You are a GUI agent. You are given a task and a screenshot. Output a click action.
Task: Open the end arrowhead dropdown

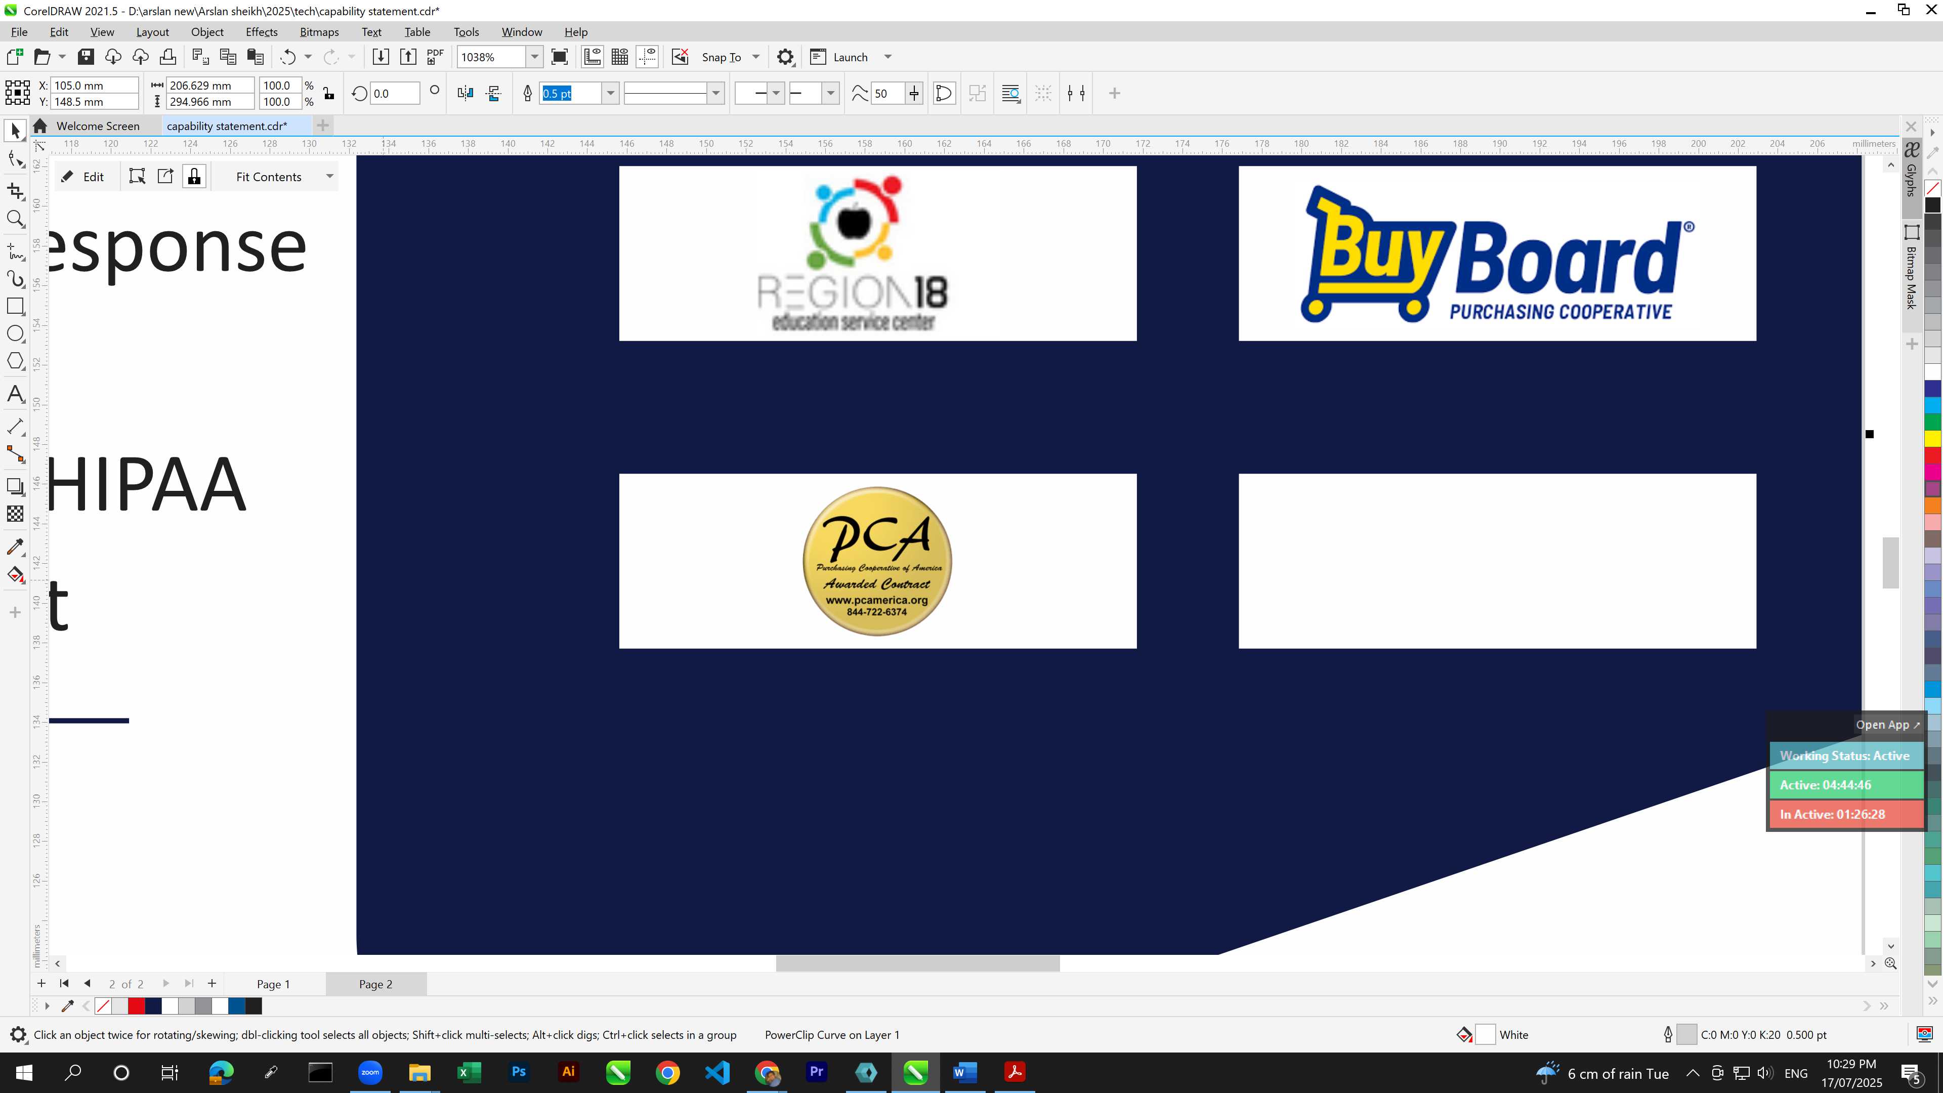[x=830, y=94]
